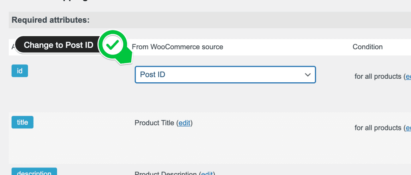Viewport: 411px width, 175px height.
Task: Open the edit link beside Product Title
Action: coord(185,123)
